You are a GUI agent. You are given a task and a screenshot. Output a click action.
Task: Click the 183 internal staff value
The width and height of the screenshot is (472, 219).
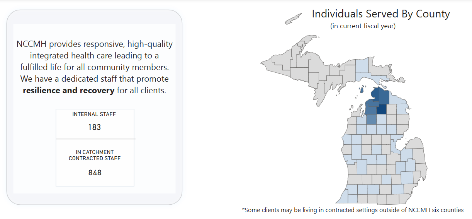tap(95, 127)
